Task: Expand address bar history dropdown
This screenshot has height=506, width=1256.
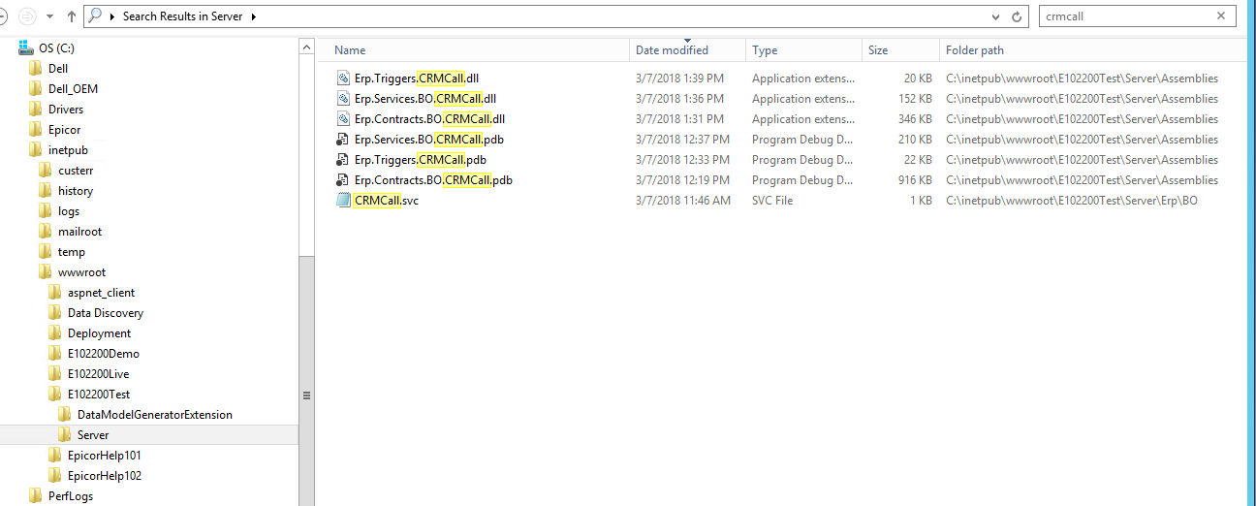Action: (x=996, y=17)
